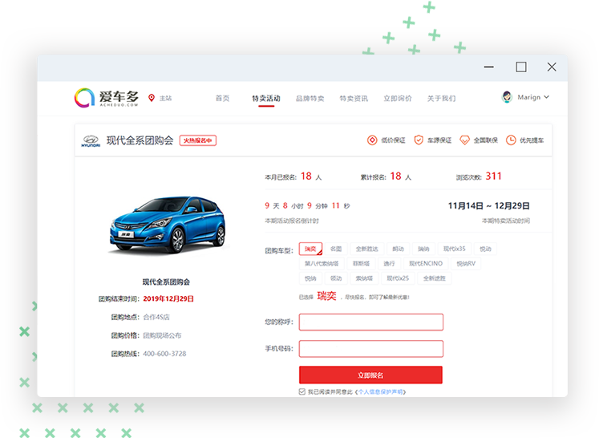The height and width of the screenshot is (438, 599).
Task: Select the 全新胜达 car model option
Action: click(367, 249)
